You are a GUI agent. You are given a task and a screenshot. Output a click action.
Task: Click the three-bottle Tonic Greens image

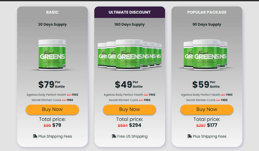207,54
